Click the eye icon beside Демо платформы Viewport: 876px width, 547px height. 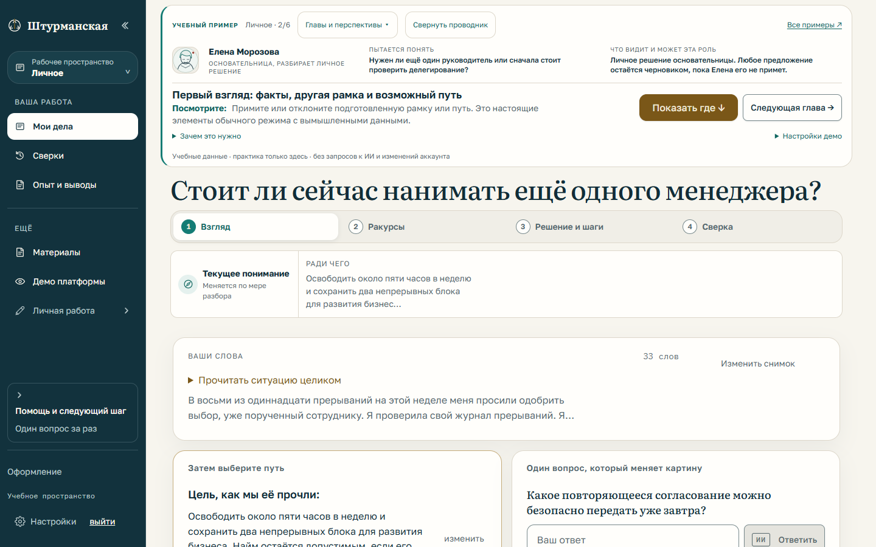(20, 281)
